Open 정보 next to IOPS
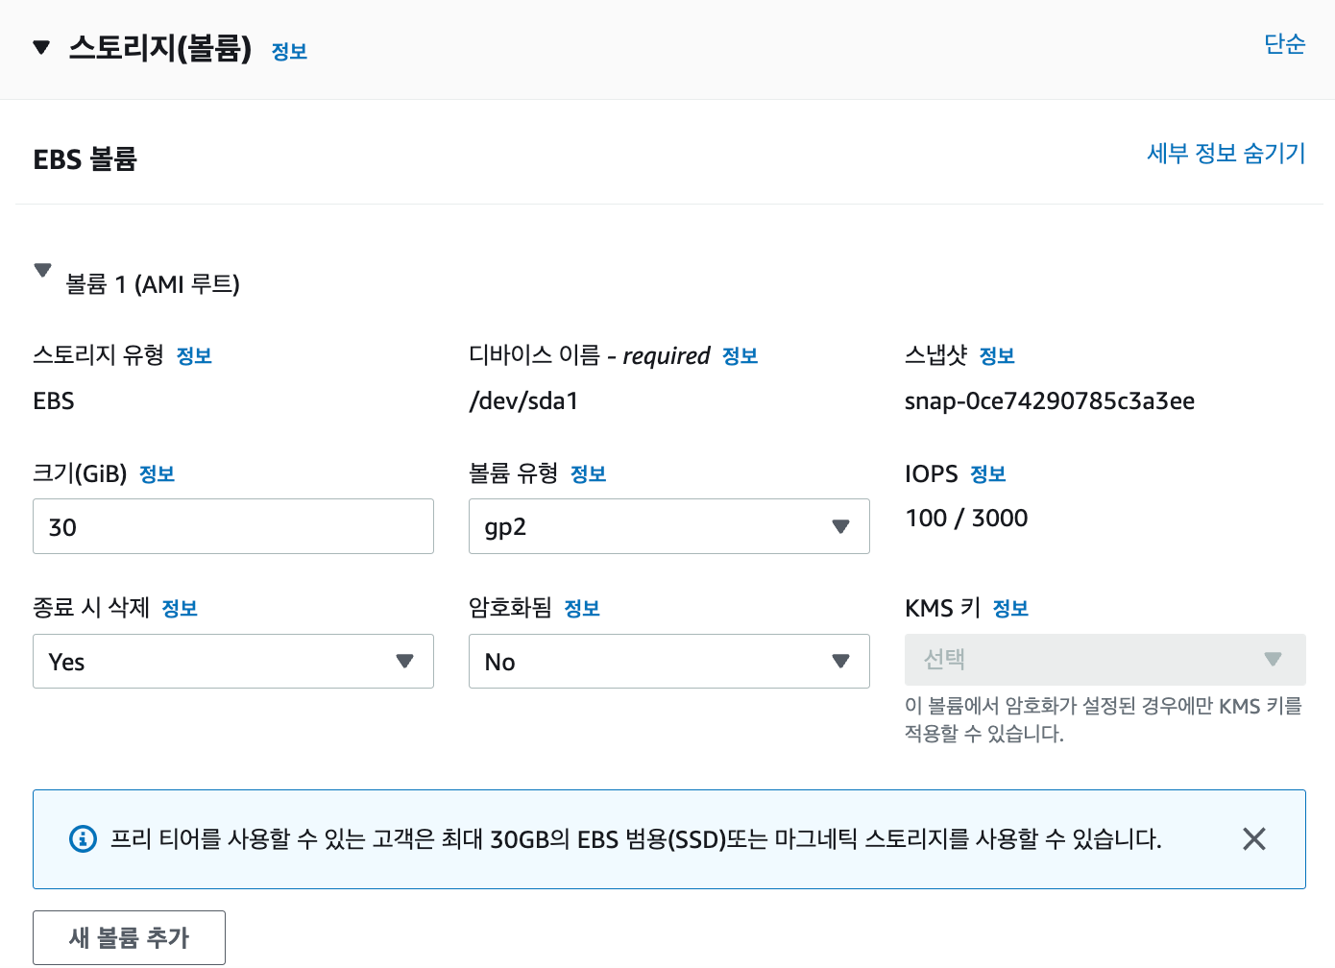The image size is (1335, 968). (x=987, y=473)
